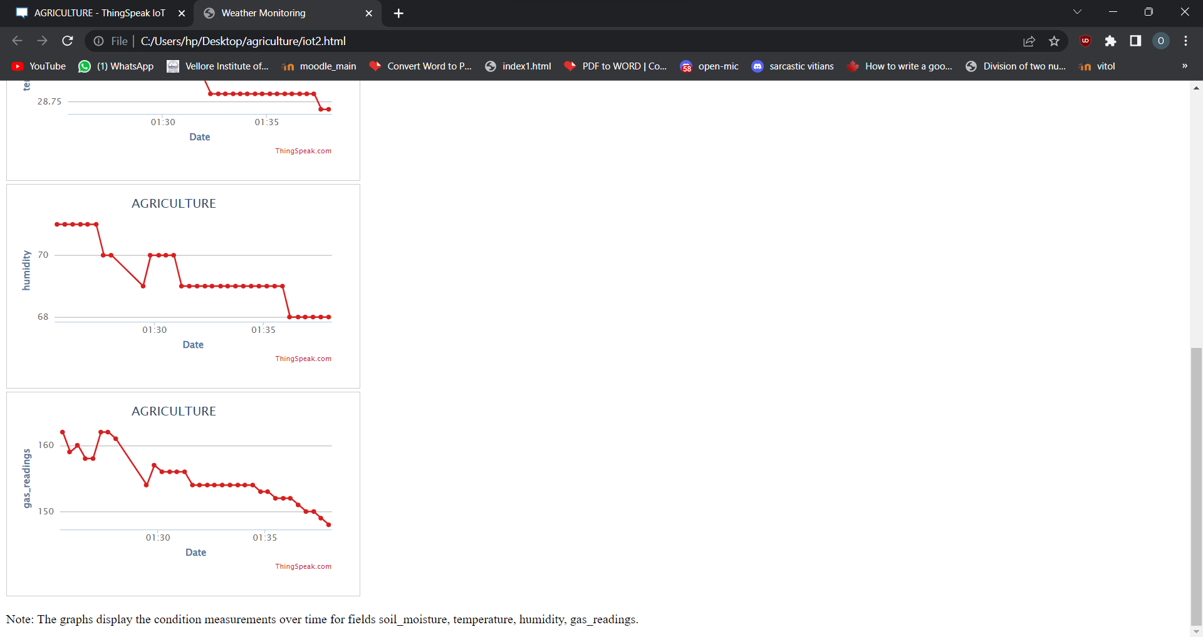Open the profile avatar labeled O
This screenshot has width=1203, height=637.
pyautogui.click(x=1160, y=41)
